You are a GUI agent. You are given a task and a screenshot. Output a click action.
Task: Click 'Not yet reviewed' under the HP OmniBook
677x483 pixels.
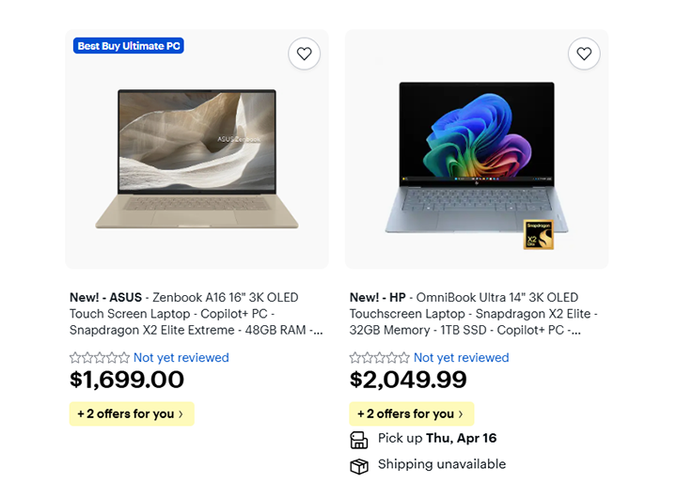coord(462,358)
